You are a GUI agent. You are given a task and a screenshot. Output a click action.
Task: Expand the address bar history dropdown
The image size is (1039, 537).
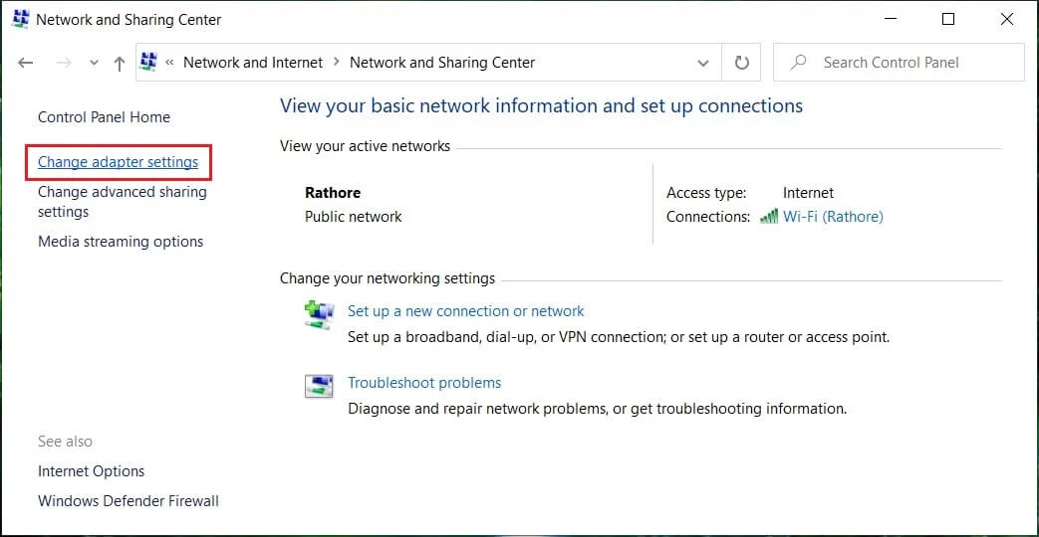[704, 63]
